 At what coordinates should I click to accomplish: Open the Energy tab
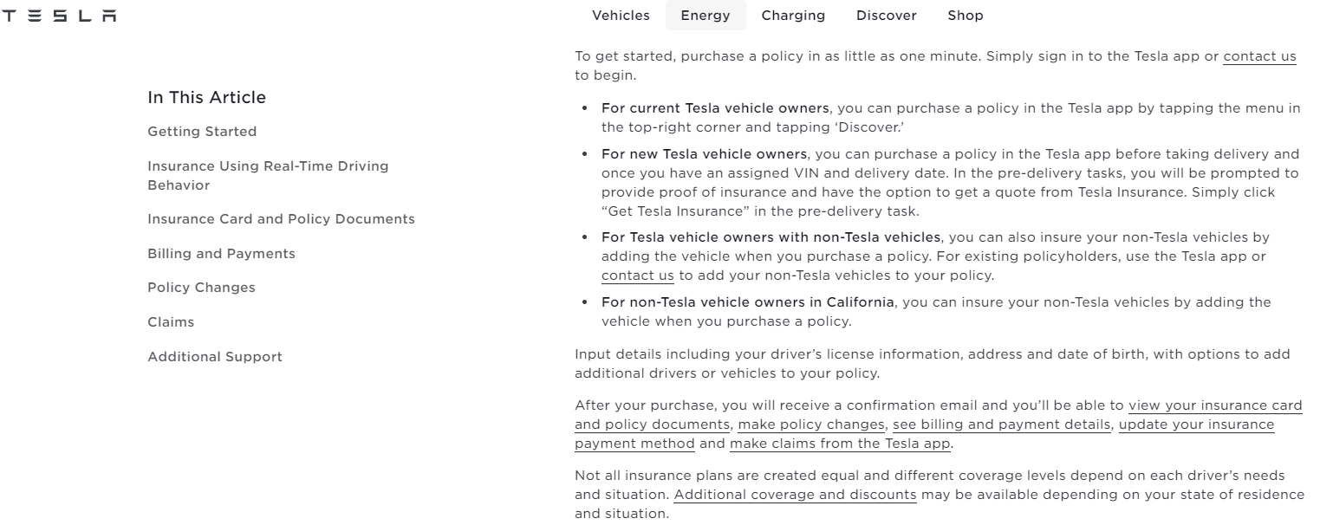[706, 15]
